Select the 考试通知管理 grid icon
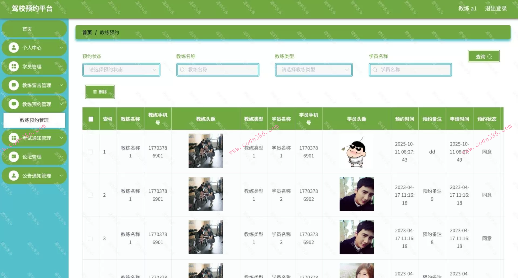Viewport: 518px width, 278px height. [14, 138]
